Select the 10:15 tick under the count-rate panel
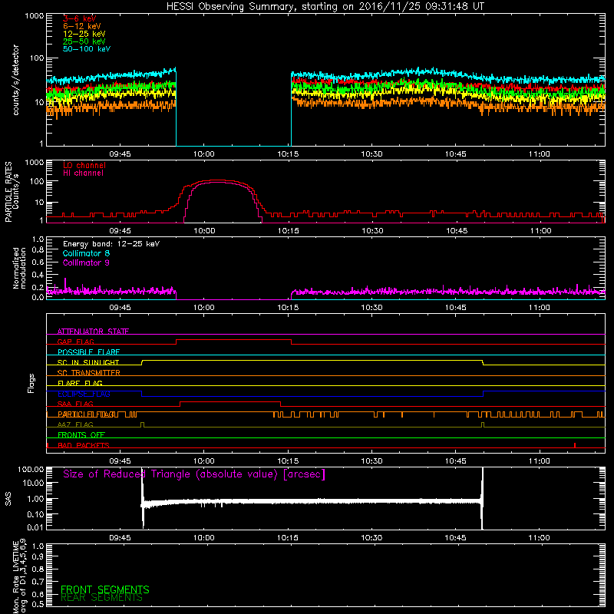 click(288, 154)
